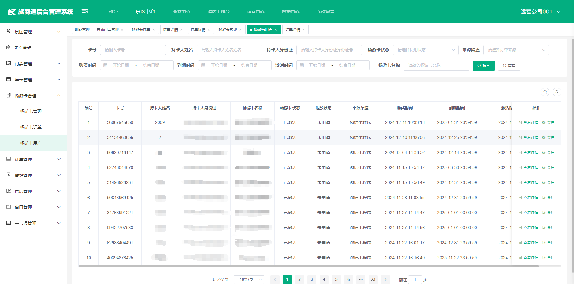The width and height of the screenshot is (574, 284).
Task: View details for card 80820716147
Action: pyautogui.click(x=528, y=152)
